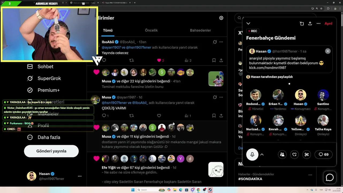343x193 pixels.
Task: Click the clip scissors icon in space
Action: pyautogui.click(x=307, y=154)
